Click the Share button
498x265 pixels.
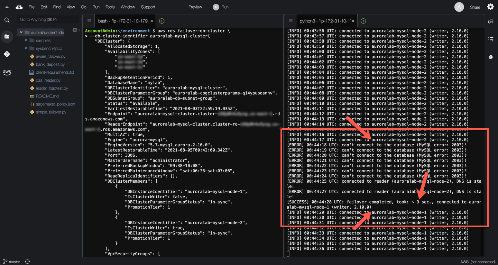(x=475, y=7)
